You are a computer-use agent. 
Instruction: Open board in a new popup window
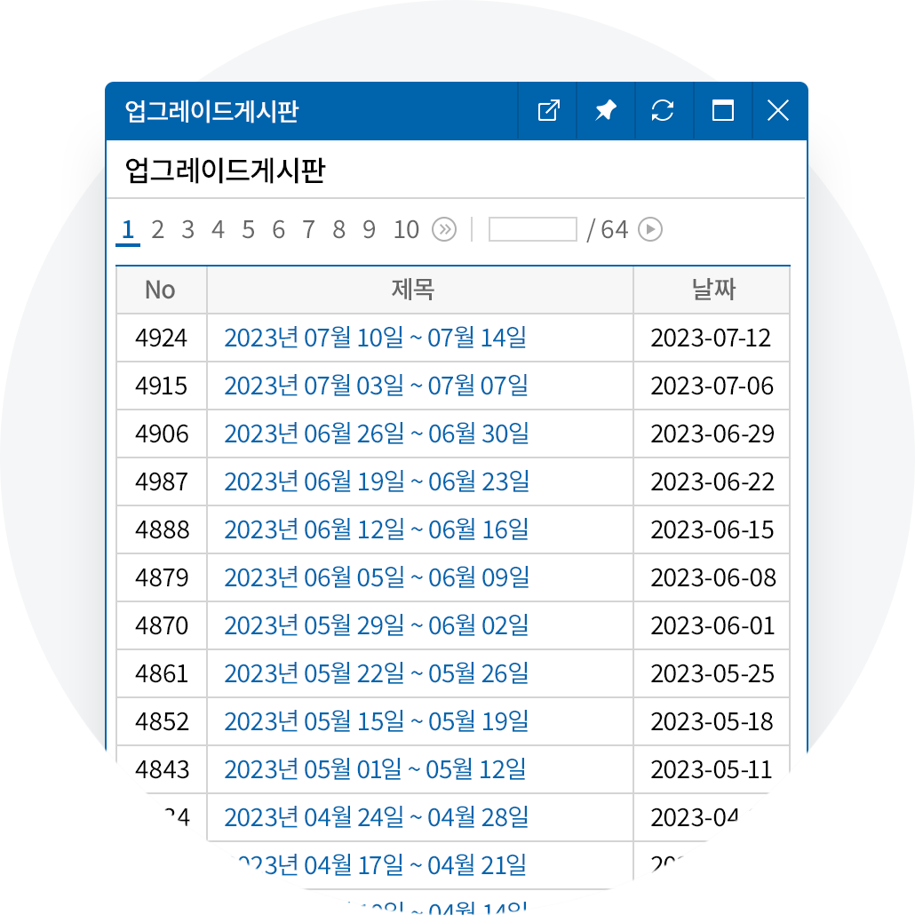[548, 111]
